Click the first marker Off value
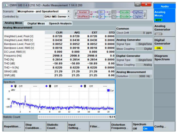177x135 pixels. (x=21, y=86)
